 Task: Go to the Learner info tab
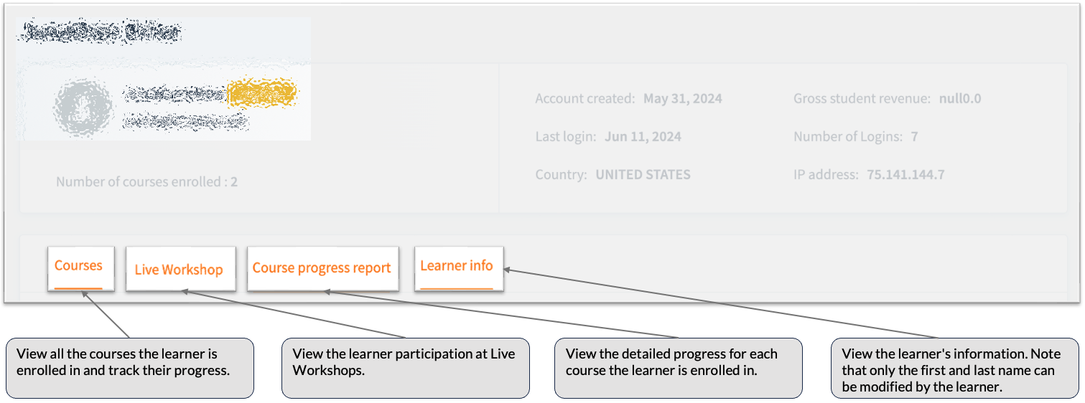pos(457,266)
